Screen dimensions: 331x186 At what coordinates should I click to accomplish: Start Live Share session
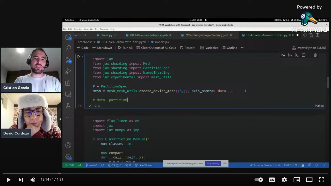143,165
